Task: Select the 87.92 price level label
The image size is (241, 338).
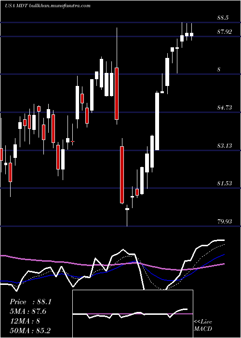Action: (x=225, y=32)
